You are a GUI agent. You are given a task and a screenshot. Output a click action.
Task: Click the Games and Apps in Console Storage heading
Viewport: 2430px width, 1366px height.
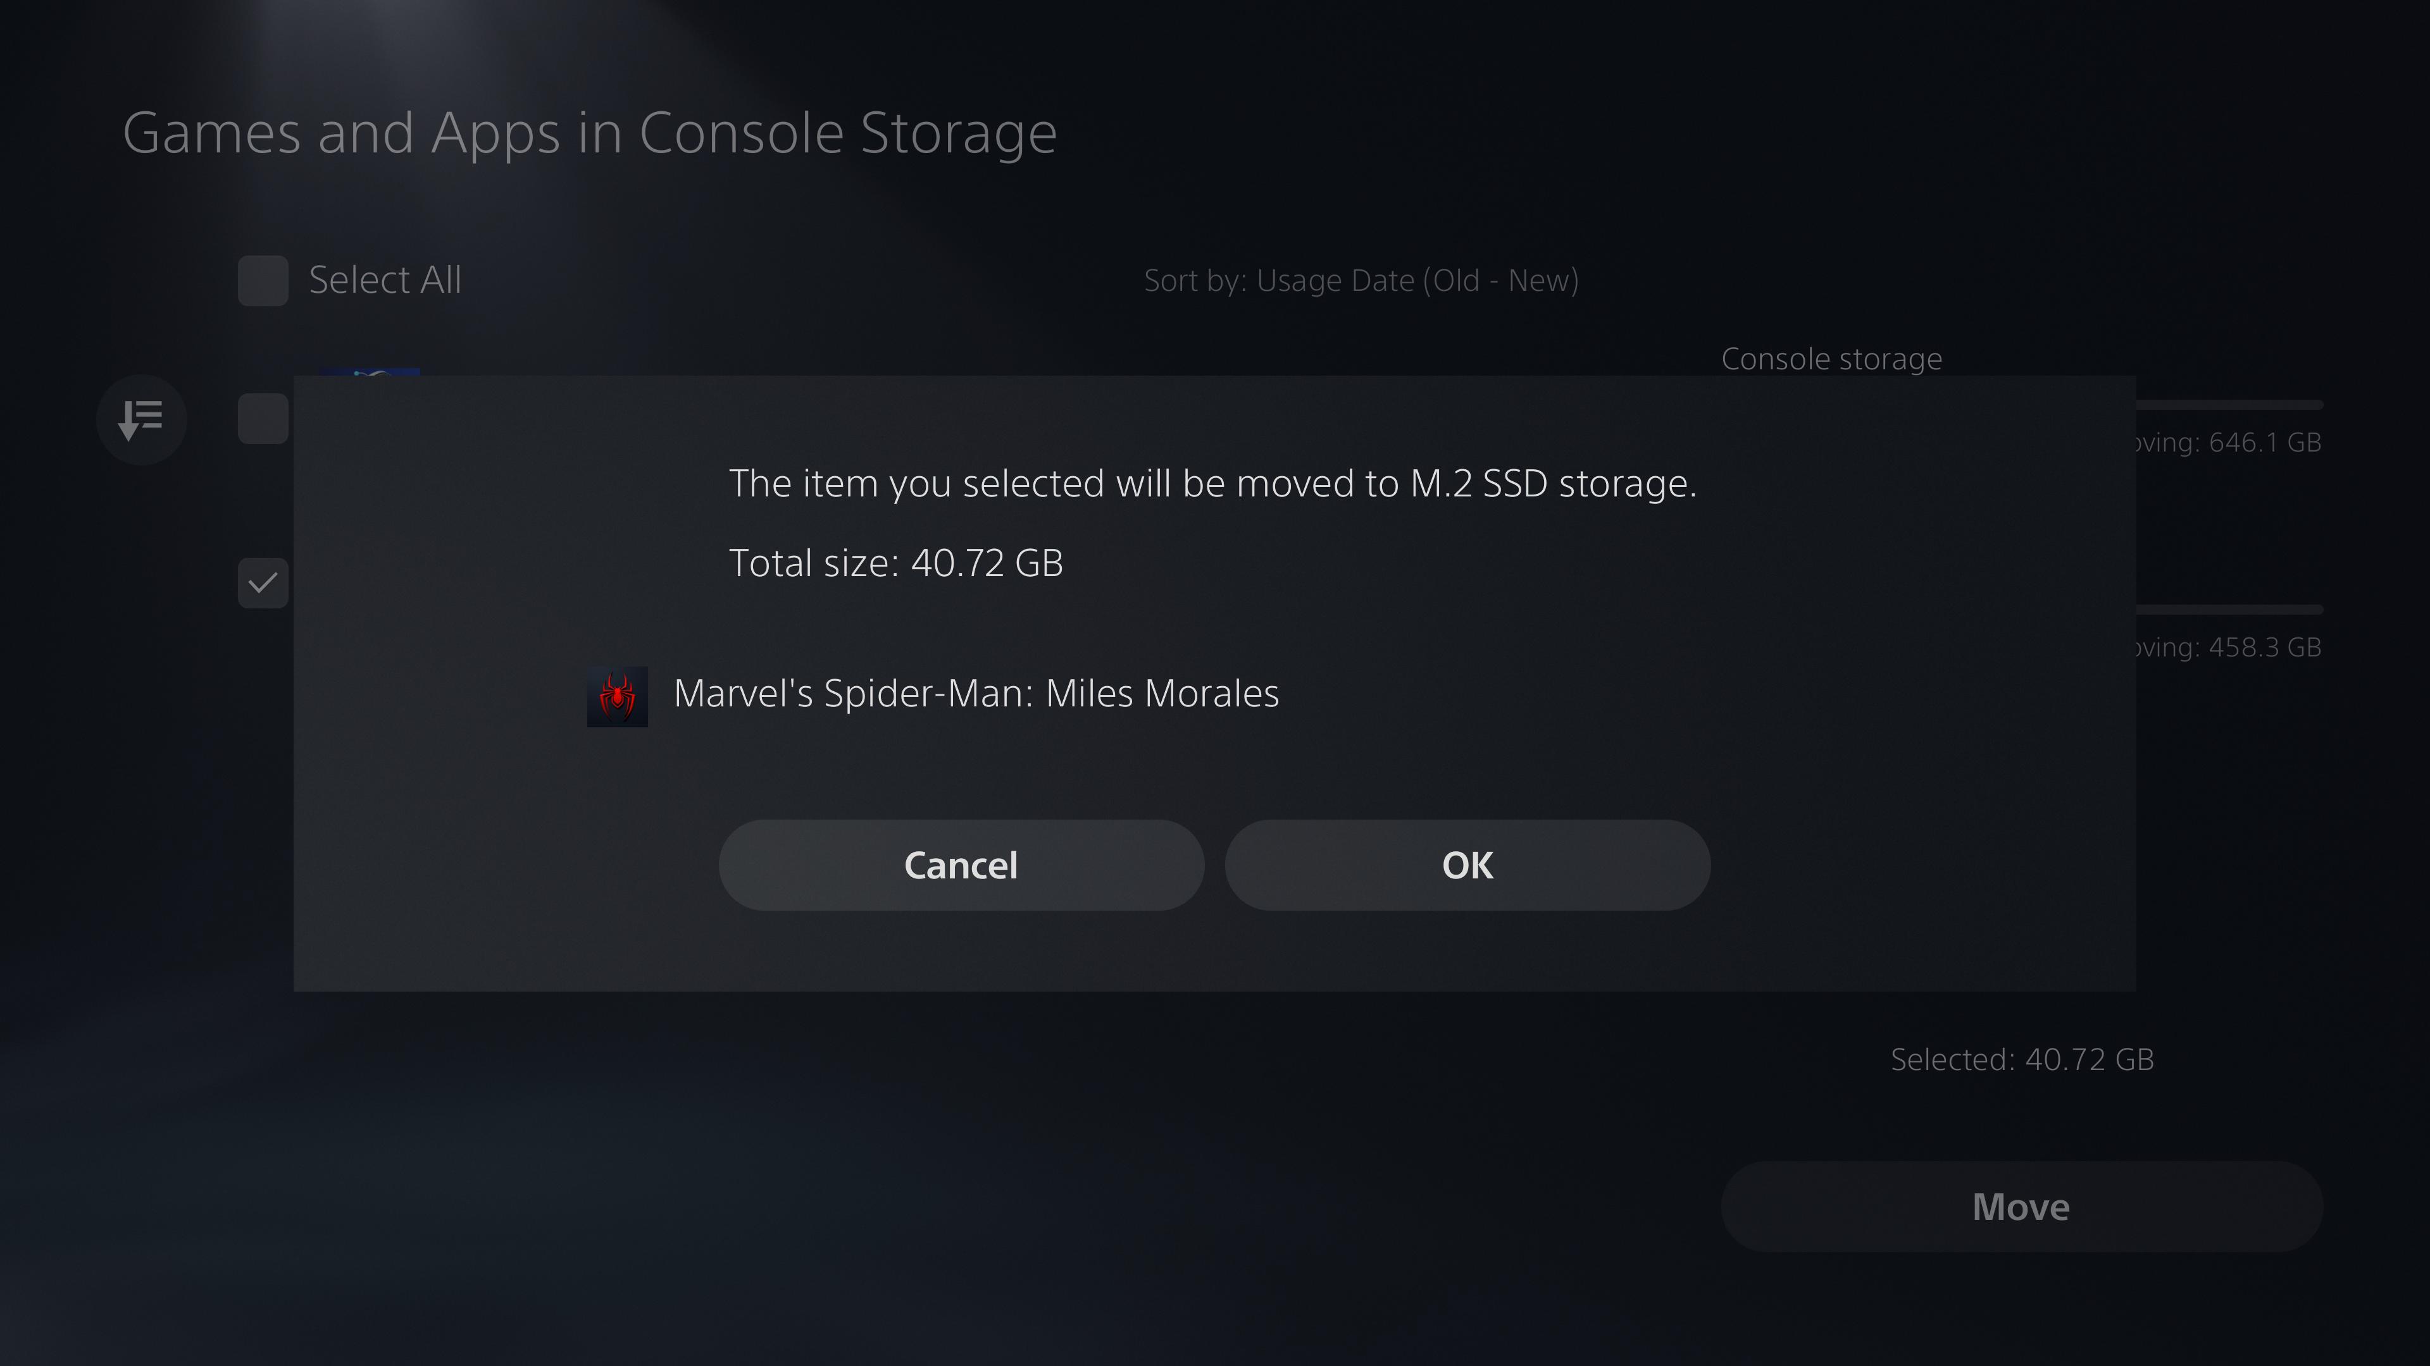tap(590, 133)
